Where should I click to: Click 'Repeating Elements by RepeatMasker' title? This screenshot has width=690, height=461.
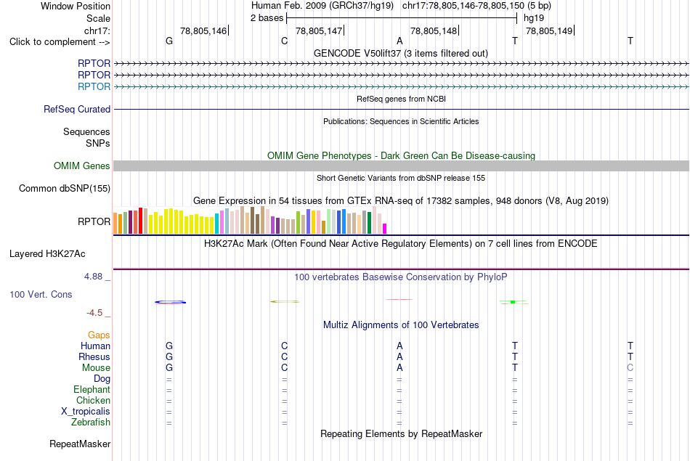tap(401, 433)
